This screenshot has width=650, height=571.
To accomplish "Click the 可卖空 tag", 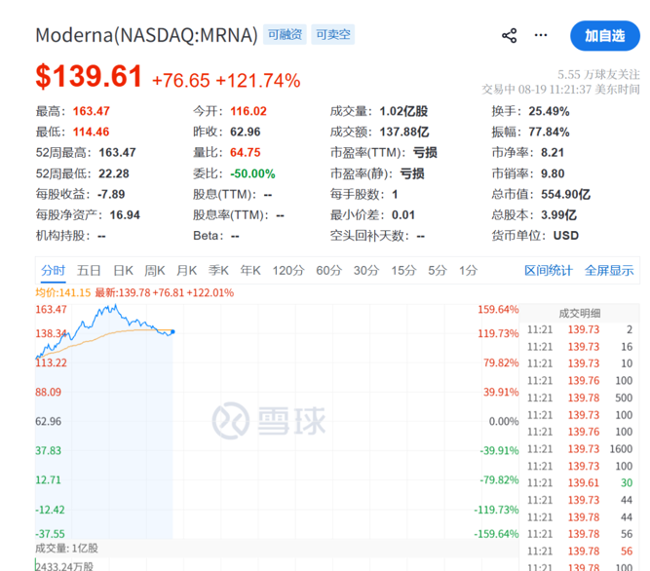I will [333, 34].
